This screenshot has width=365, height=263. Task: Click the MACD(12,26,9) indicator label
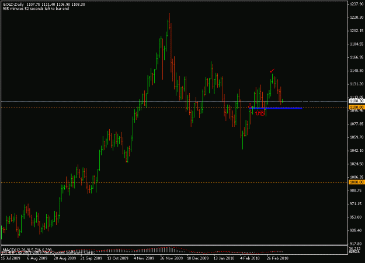(27, 250)
